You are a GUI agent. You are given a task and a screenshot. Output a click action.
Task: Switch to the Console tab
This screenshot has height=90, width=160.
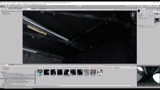[11, 65]
